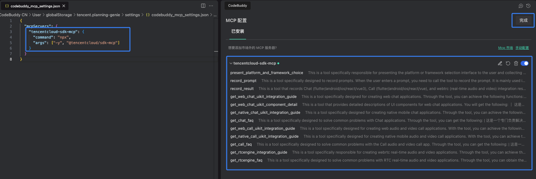Close the codebuddy_mcp_settings.json tab
Viewport: 536px width, 179px height.
[x=64, y=6]
